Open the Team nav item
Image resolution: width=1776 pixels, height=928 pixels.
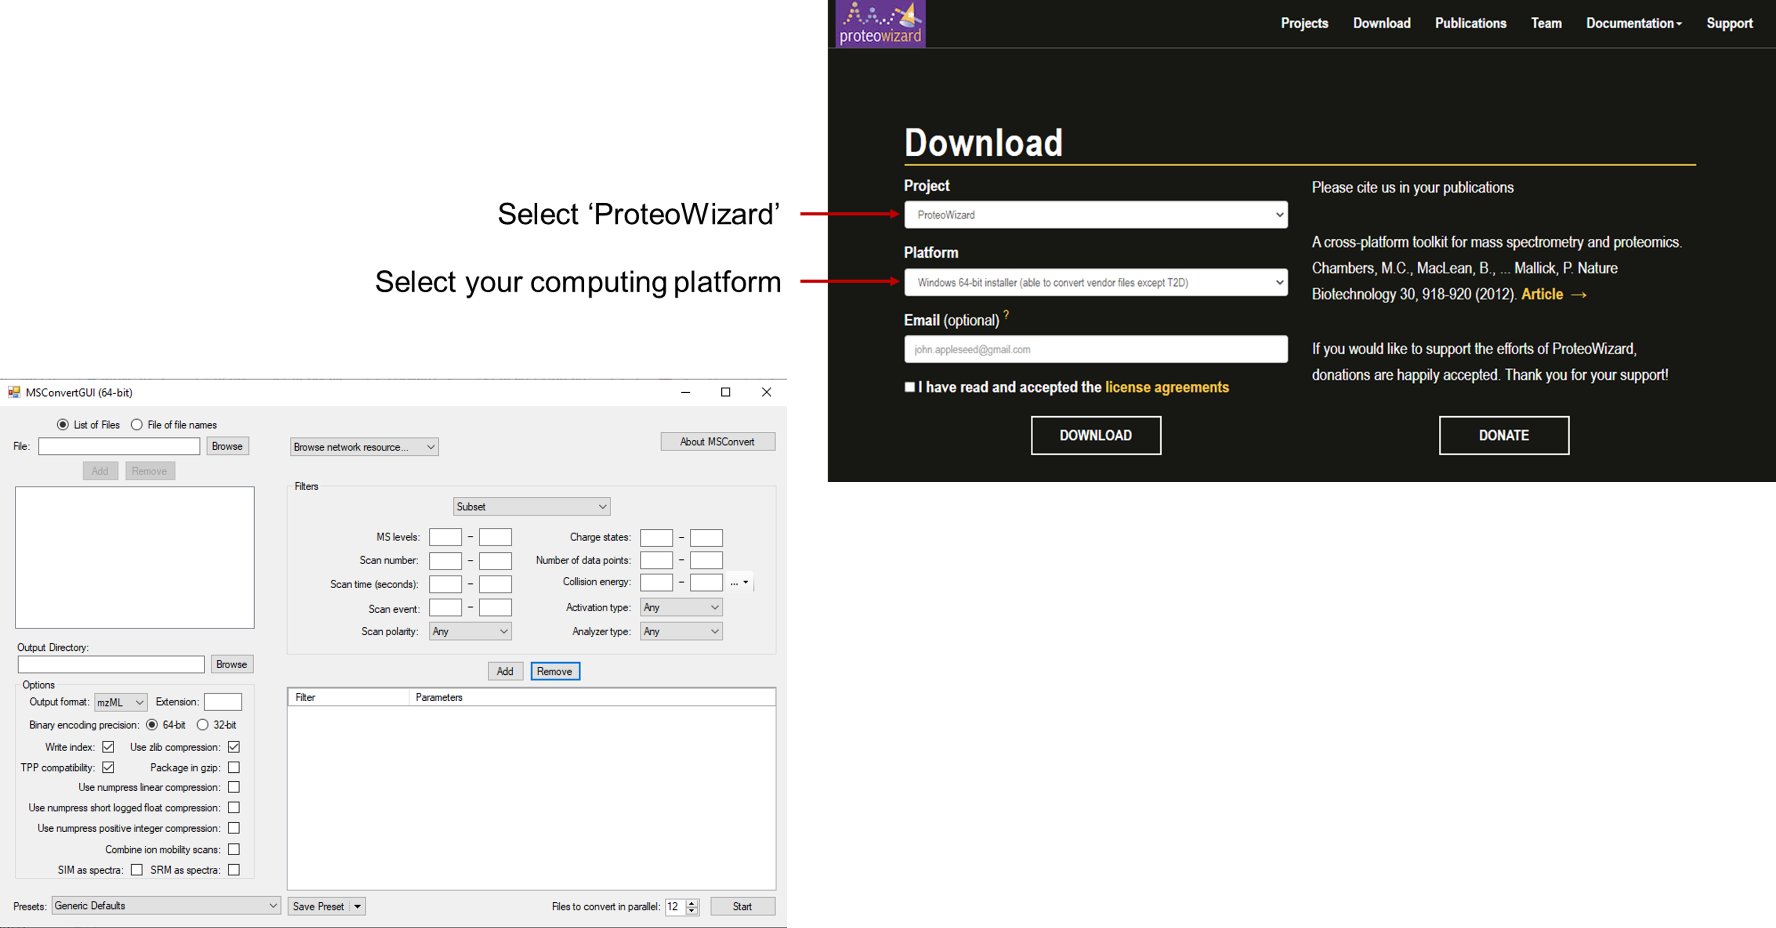1547,24
